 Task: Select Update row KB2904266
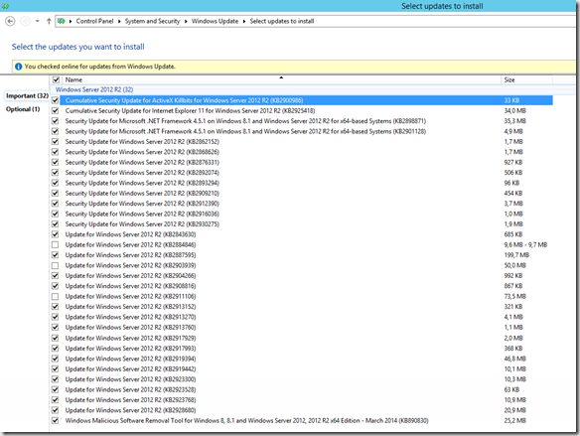(302, 276)
